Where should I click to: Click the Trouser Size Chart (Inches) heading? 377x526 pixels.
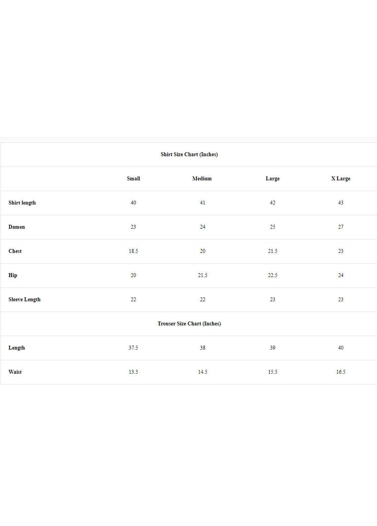coord(189,324)
